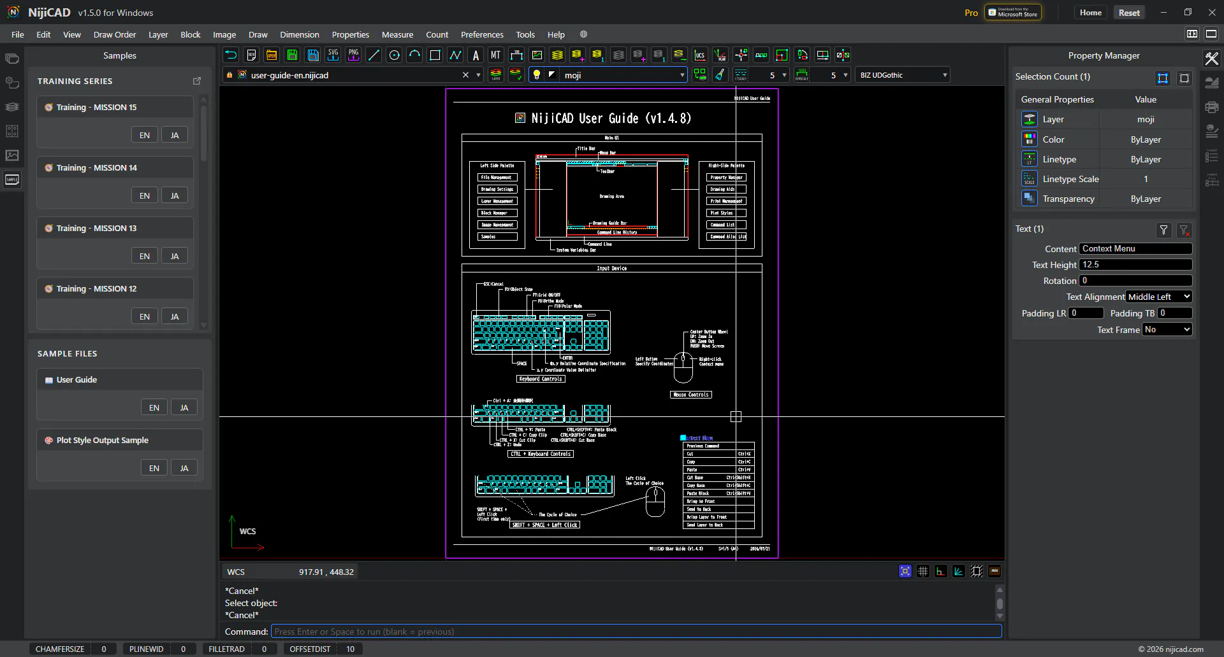
Task: Open Training MISSION 14 in JA
Action: 175,195
